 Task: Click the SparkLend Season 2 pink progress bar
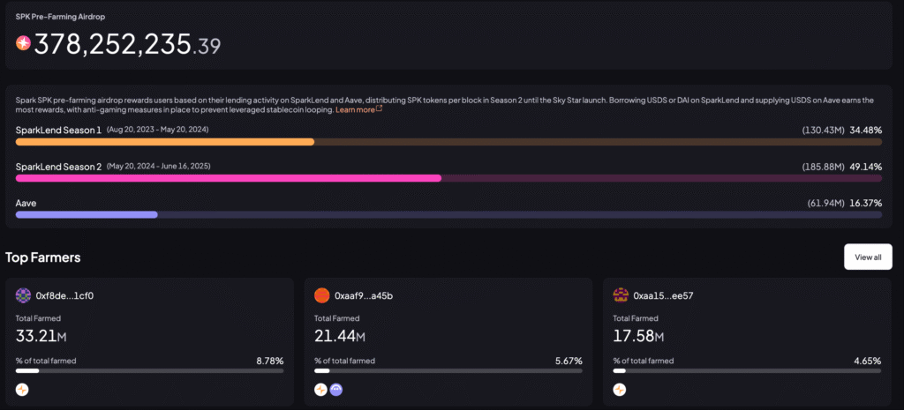(448, 178)
